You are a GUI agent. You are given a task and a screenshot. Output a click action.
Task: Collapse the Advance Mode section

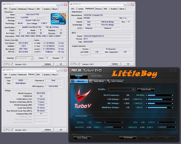pos(81,116)
